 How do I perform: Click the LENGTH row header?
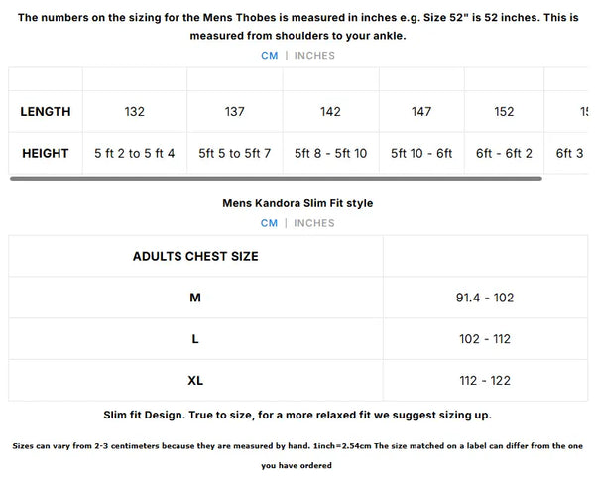coord(46,112)
